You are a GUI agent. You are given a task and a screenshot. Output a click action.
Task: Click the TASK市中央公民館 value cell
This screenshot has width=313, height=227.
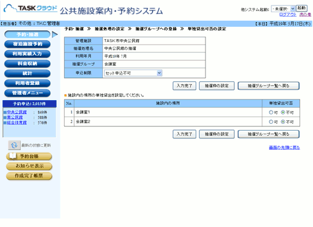[x=154, y=41]
